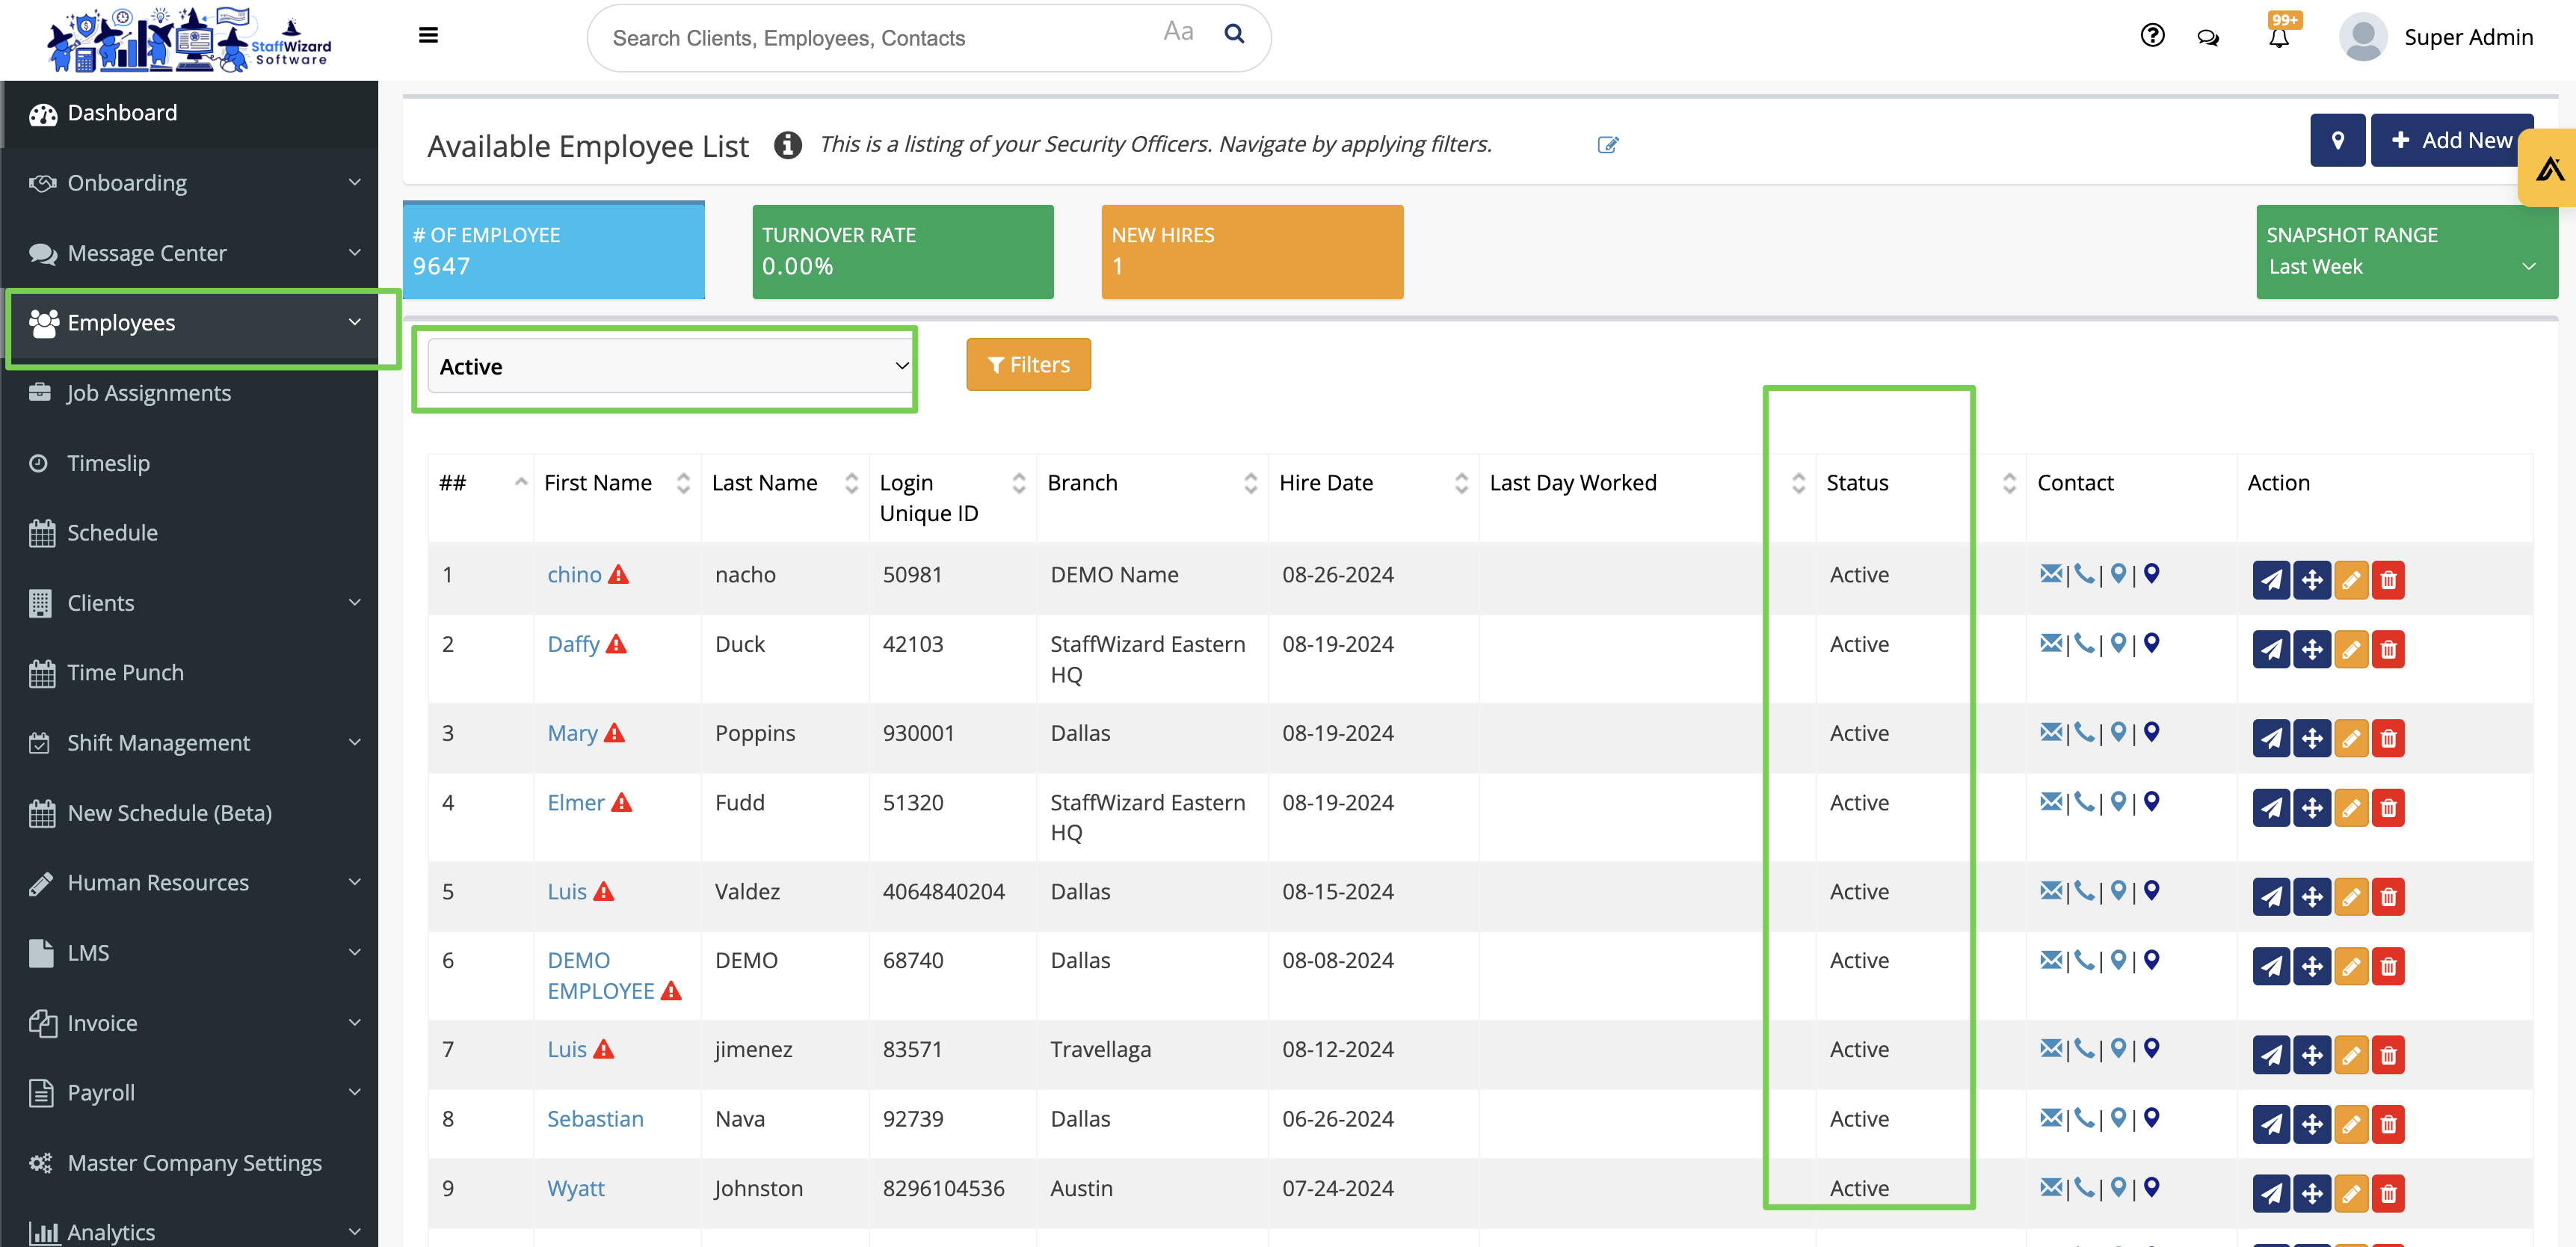Go to Dashboard in the sidebar

190,113
